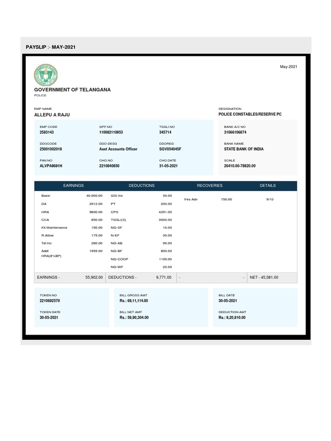Click bank account number 31066106874
The image size is (331, 441).
pyautogui.click(x=235, y=132)
